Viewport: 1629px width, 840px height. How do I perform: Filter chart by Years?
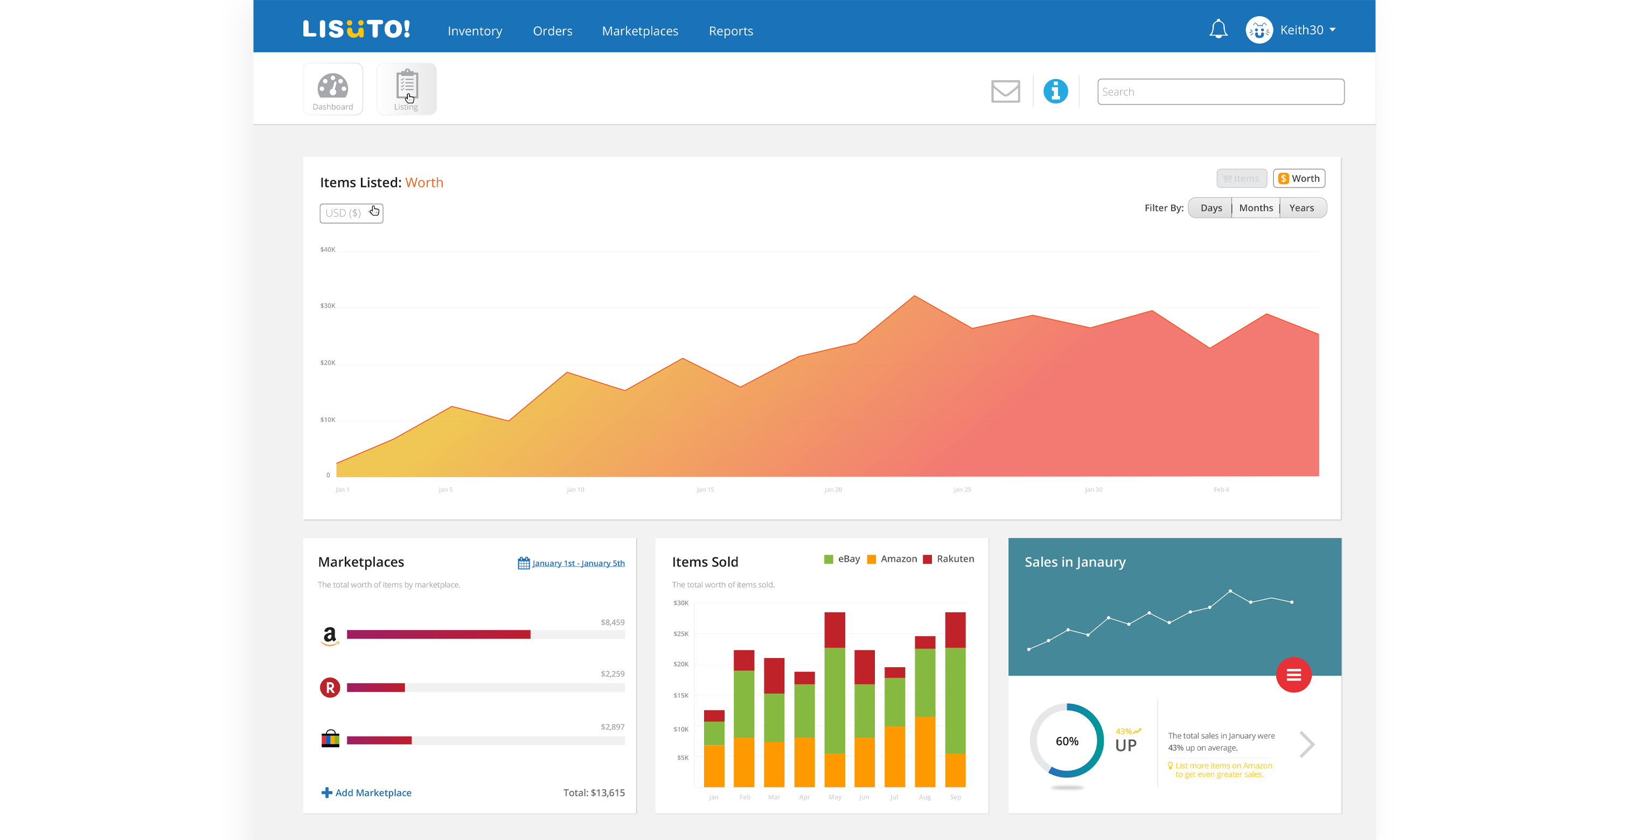pos(1301,208)
